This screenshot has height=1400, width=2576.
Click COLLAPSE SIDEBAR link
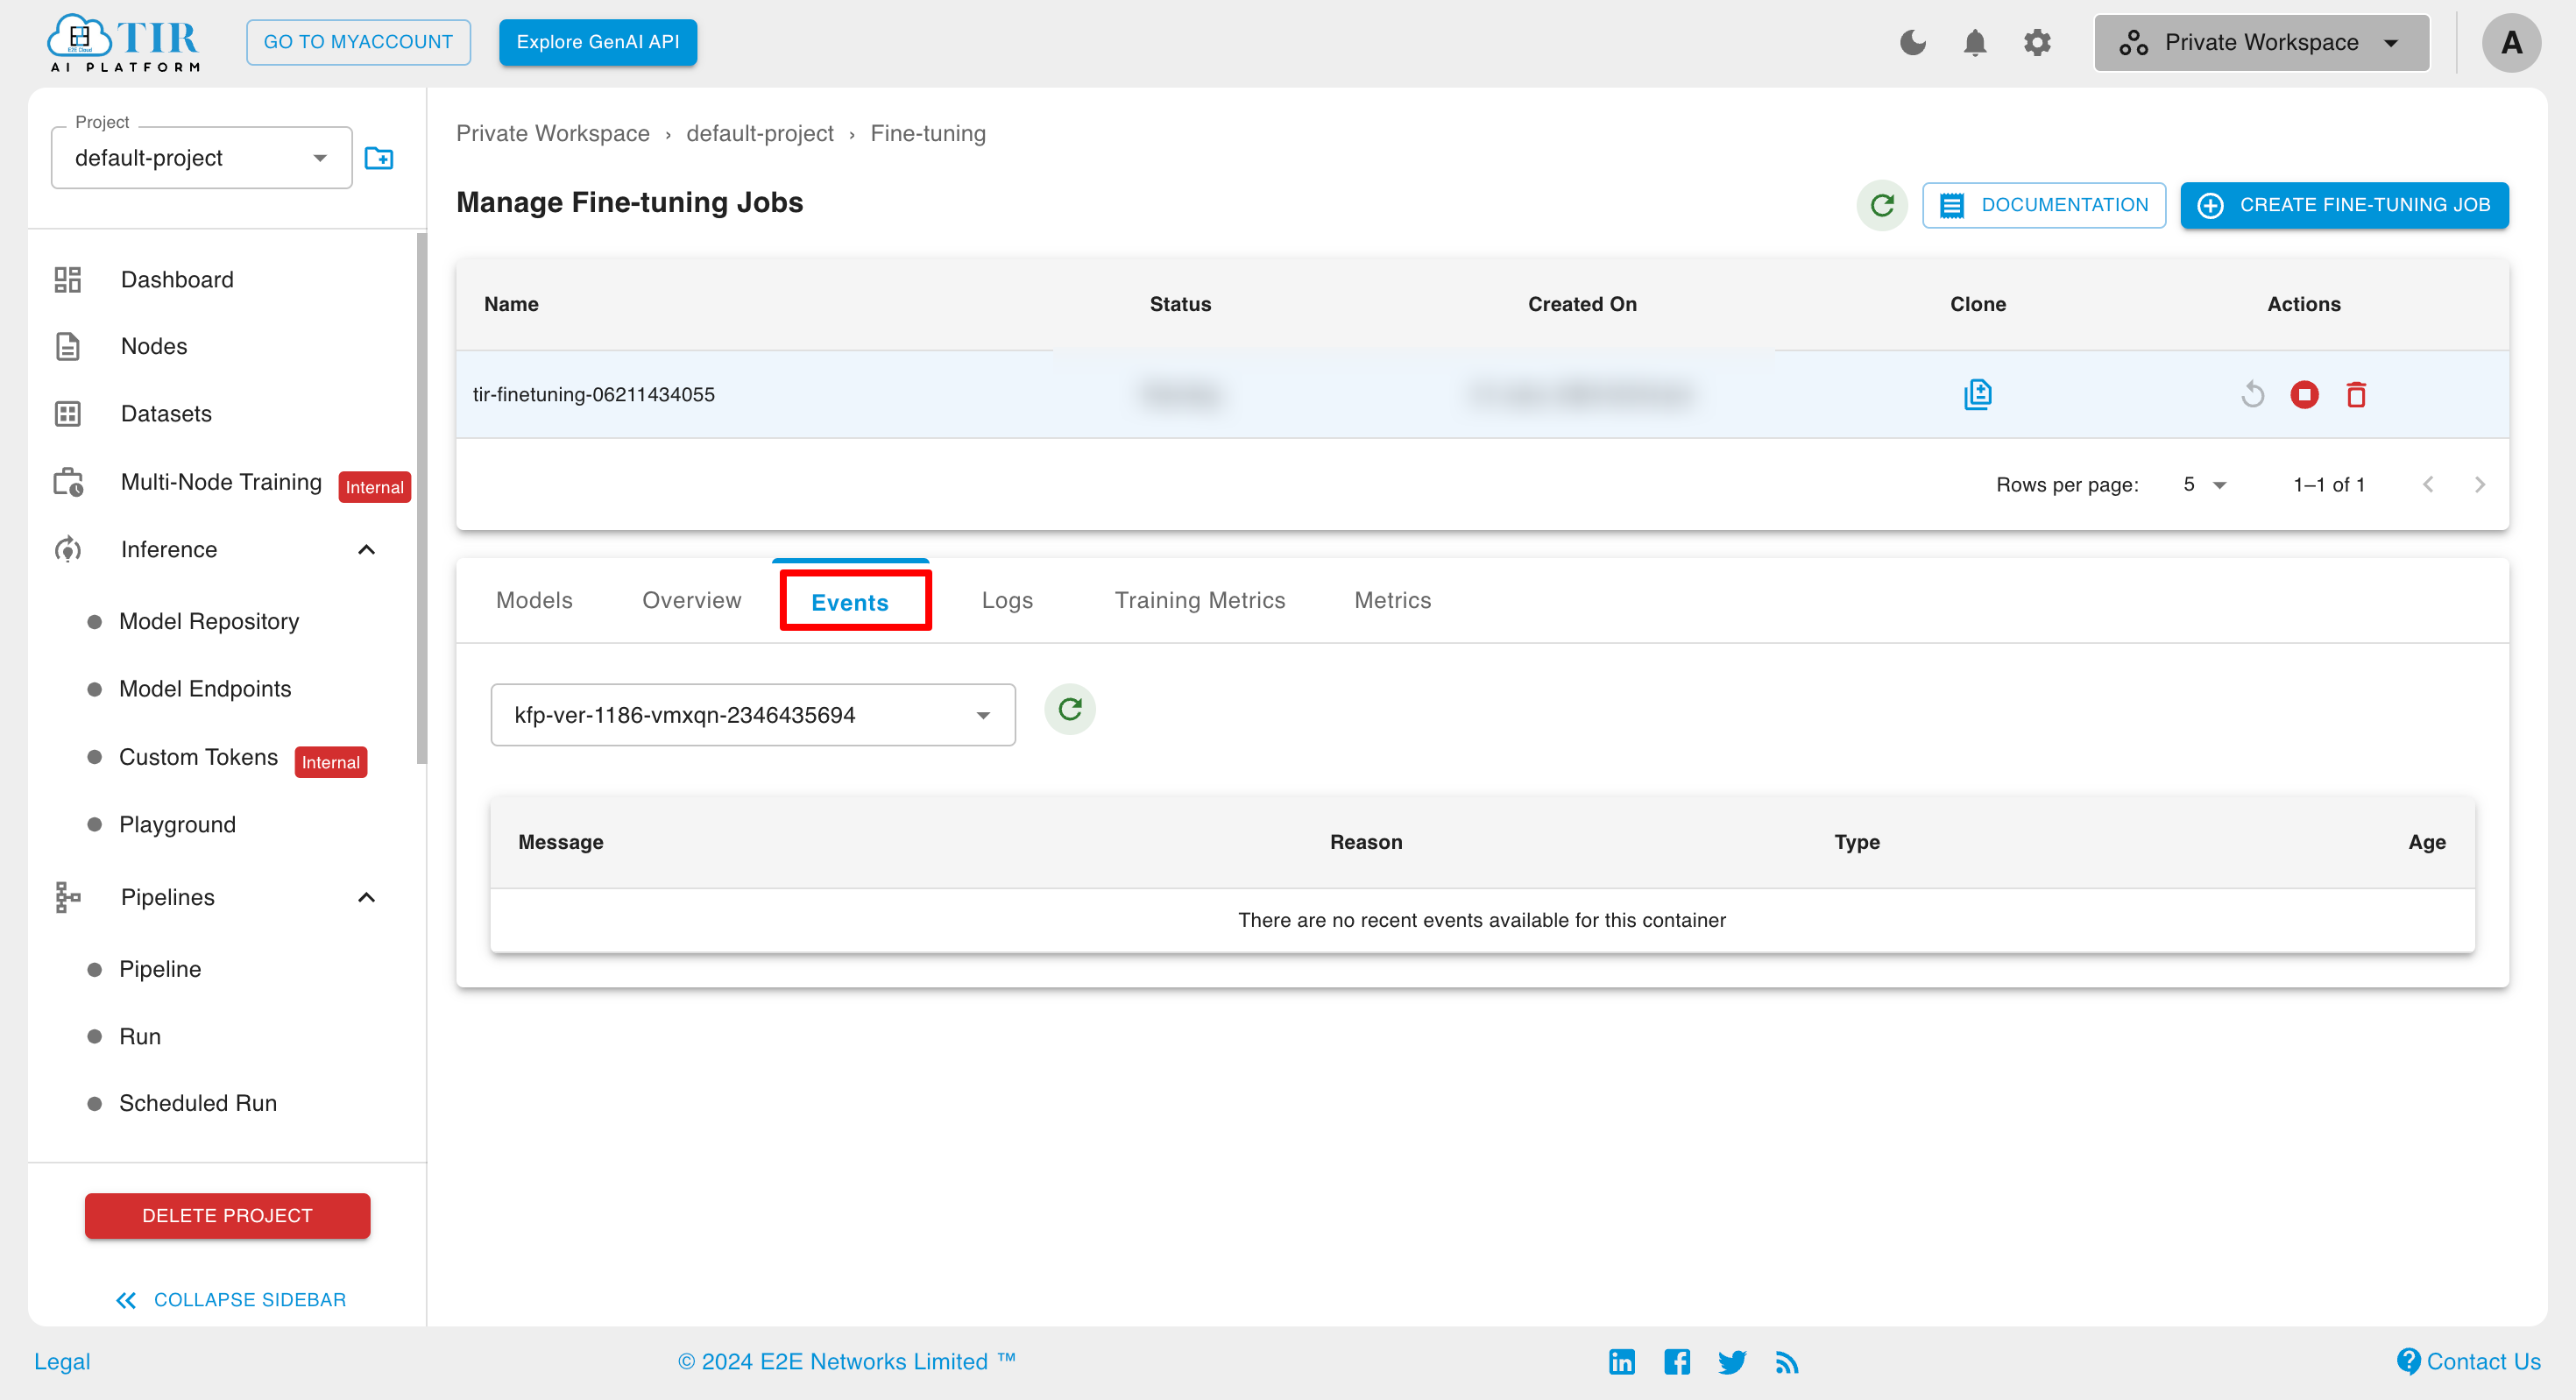tap(231, 1299)
